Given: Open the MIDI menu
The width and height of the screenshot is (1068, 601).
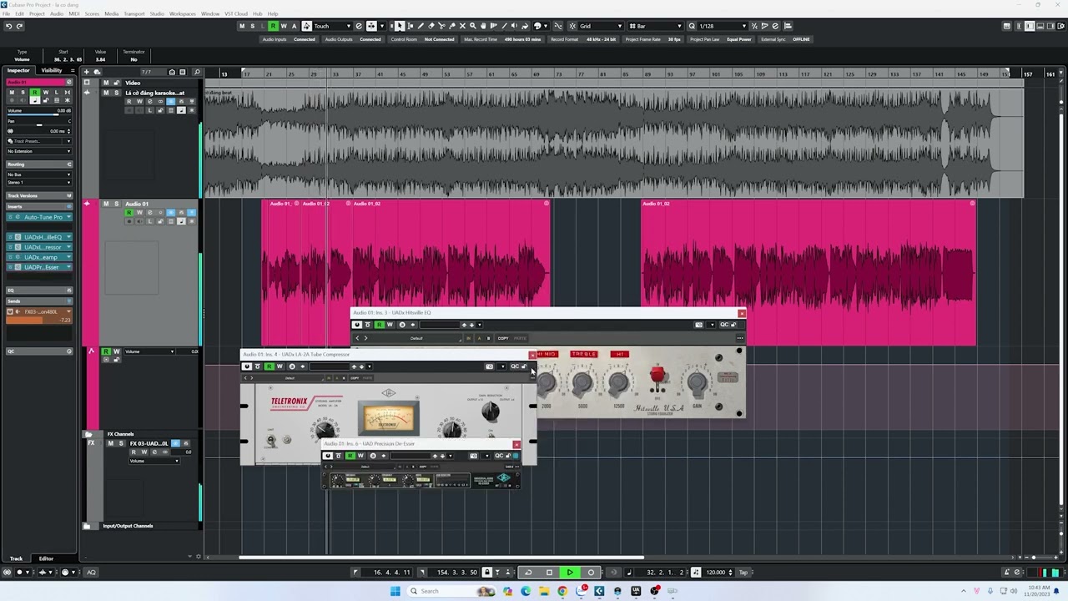Looking at the screenshot, I should pyautogui.click(x=74, y=14).
